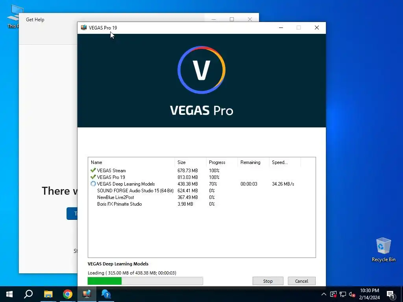This screenshot has height=302, width=403.
Task: Click the disabled maximize button of VEGAS Pro 19
Action: pyautogui.click(x=299, y=28)
